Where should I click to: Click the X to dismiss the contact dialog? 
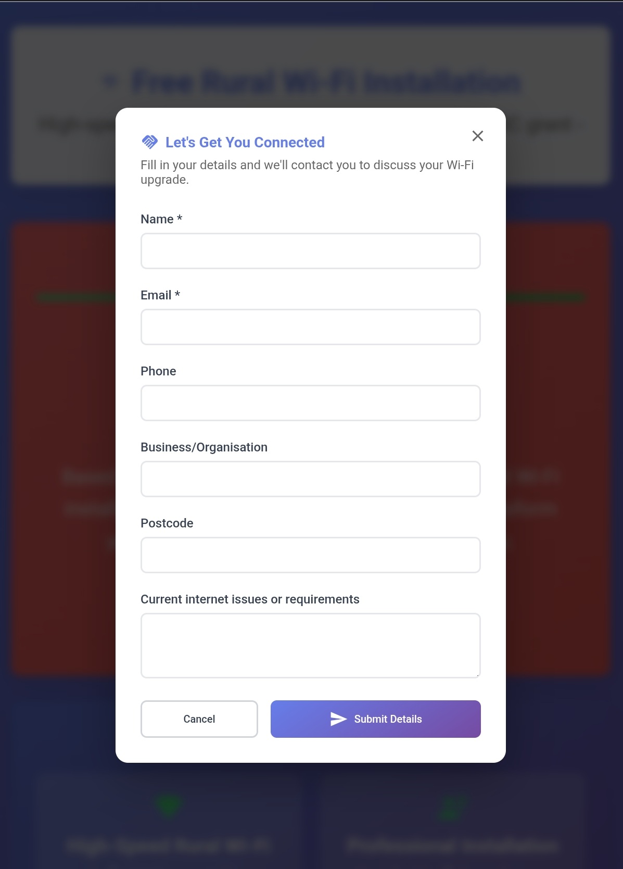coord(477,136)
